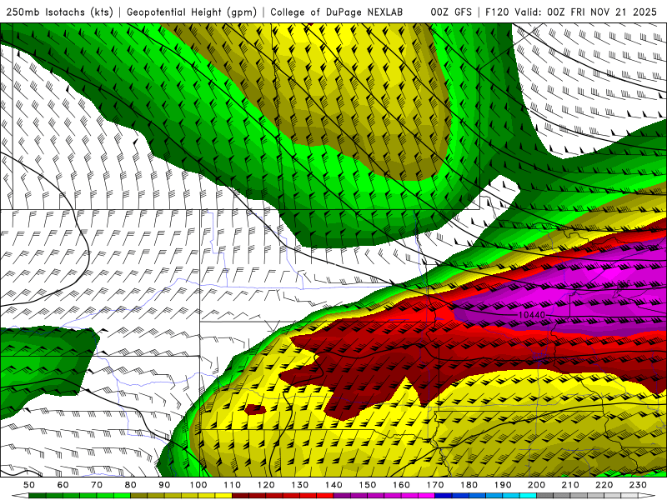Click the legend value 200
The width and height of the screenshot is (667, 500).
coord(536,485)
